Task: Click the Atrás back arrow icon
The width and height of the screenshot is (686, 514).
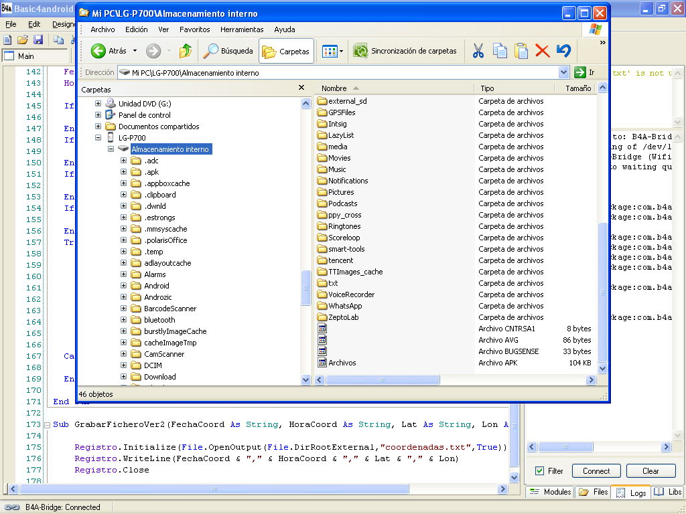Action: pyautogui.click(x=98, y=51)
